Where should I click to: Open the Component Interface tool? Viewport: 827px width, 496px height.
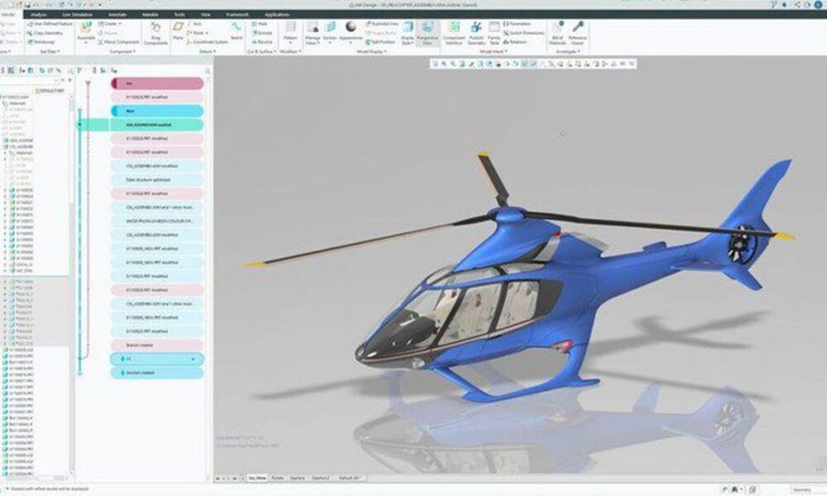coord(454,33)
